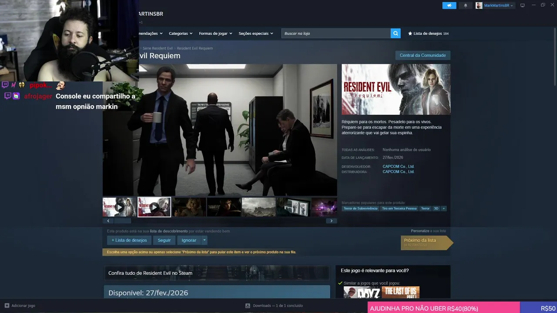Click the right arrow of the thumbnail strip
Image resolution: width=557 pixels, height=313 pixels.
coord(332,221)
